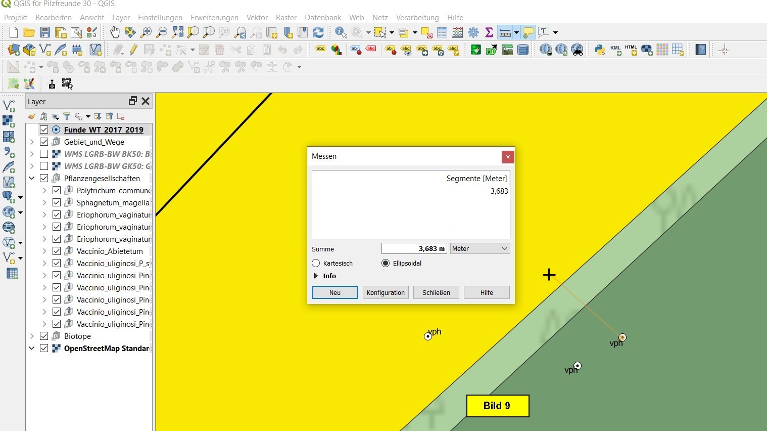The image size is (767, 431).
Task: Open the Verarbeitung menu
Action: pyautogui.click(x=417, y=17)
